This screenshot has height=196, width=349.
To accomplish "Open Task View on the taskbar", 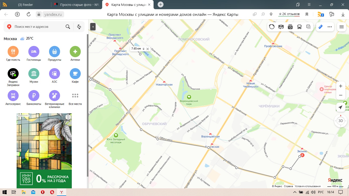I will click(14, 192).
